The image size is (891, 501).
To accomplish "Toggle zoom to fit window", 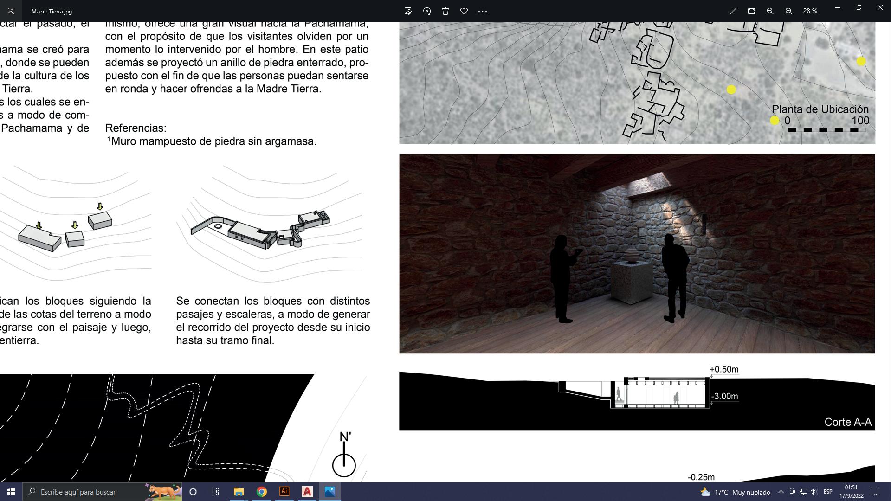I will (x=752, y=11).
